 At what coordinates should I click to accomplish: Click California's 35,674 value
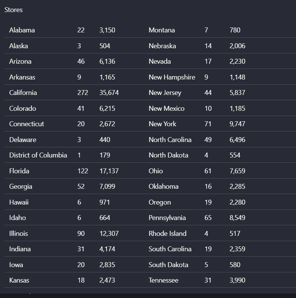click(x=109, y=93)
